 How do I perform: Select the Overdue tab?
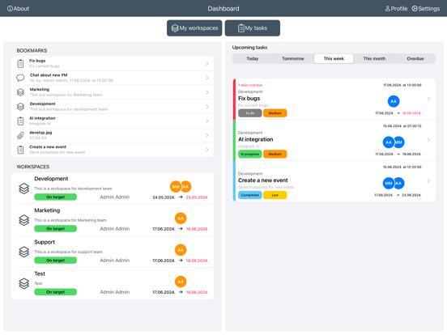point(415,59)
